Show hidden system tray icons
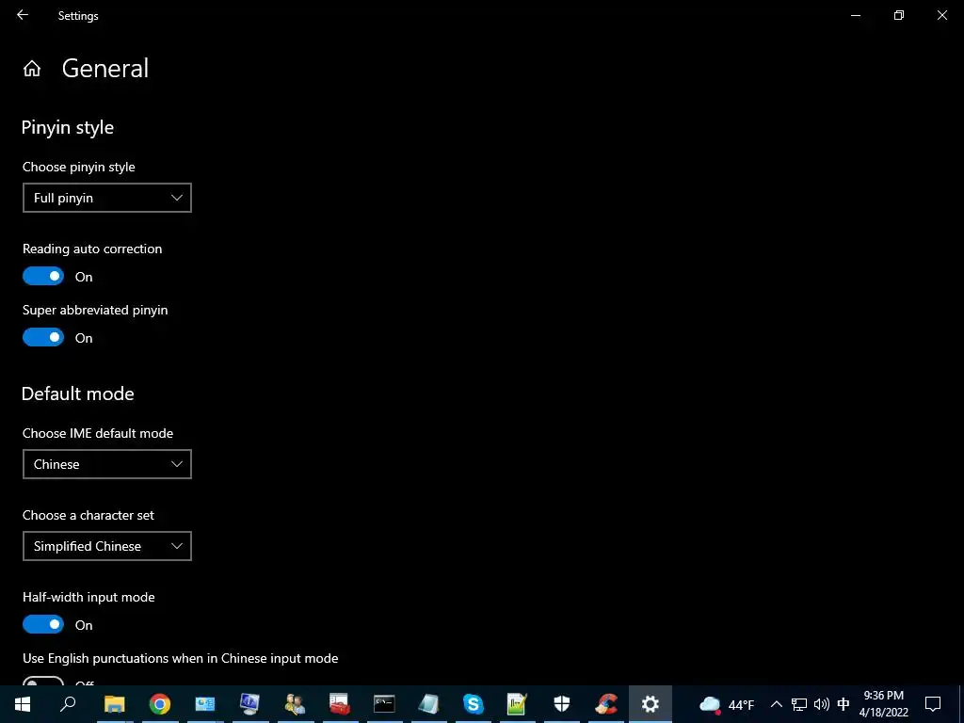The image size is (964, 723). point(777,704)
